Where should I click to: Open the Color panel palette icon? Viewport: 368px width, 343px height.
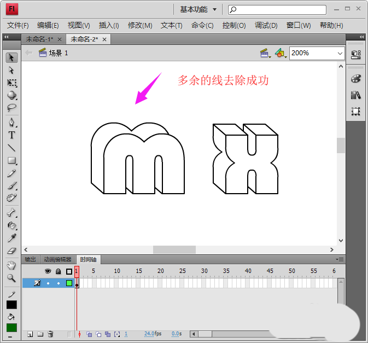(356, 79)
